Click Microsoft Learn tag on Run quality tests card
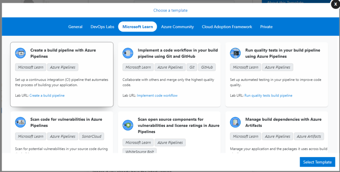 [245, 67]
